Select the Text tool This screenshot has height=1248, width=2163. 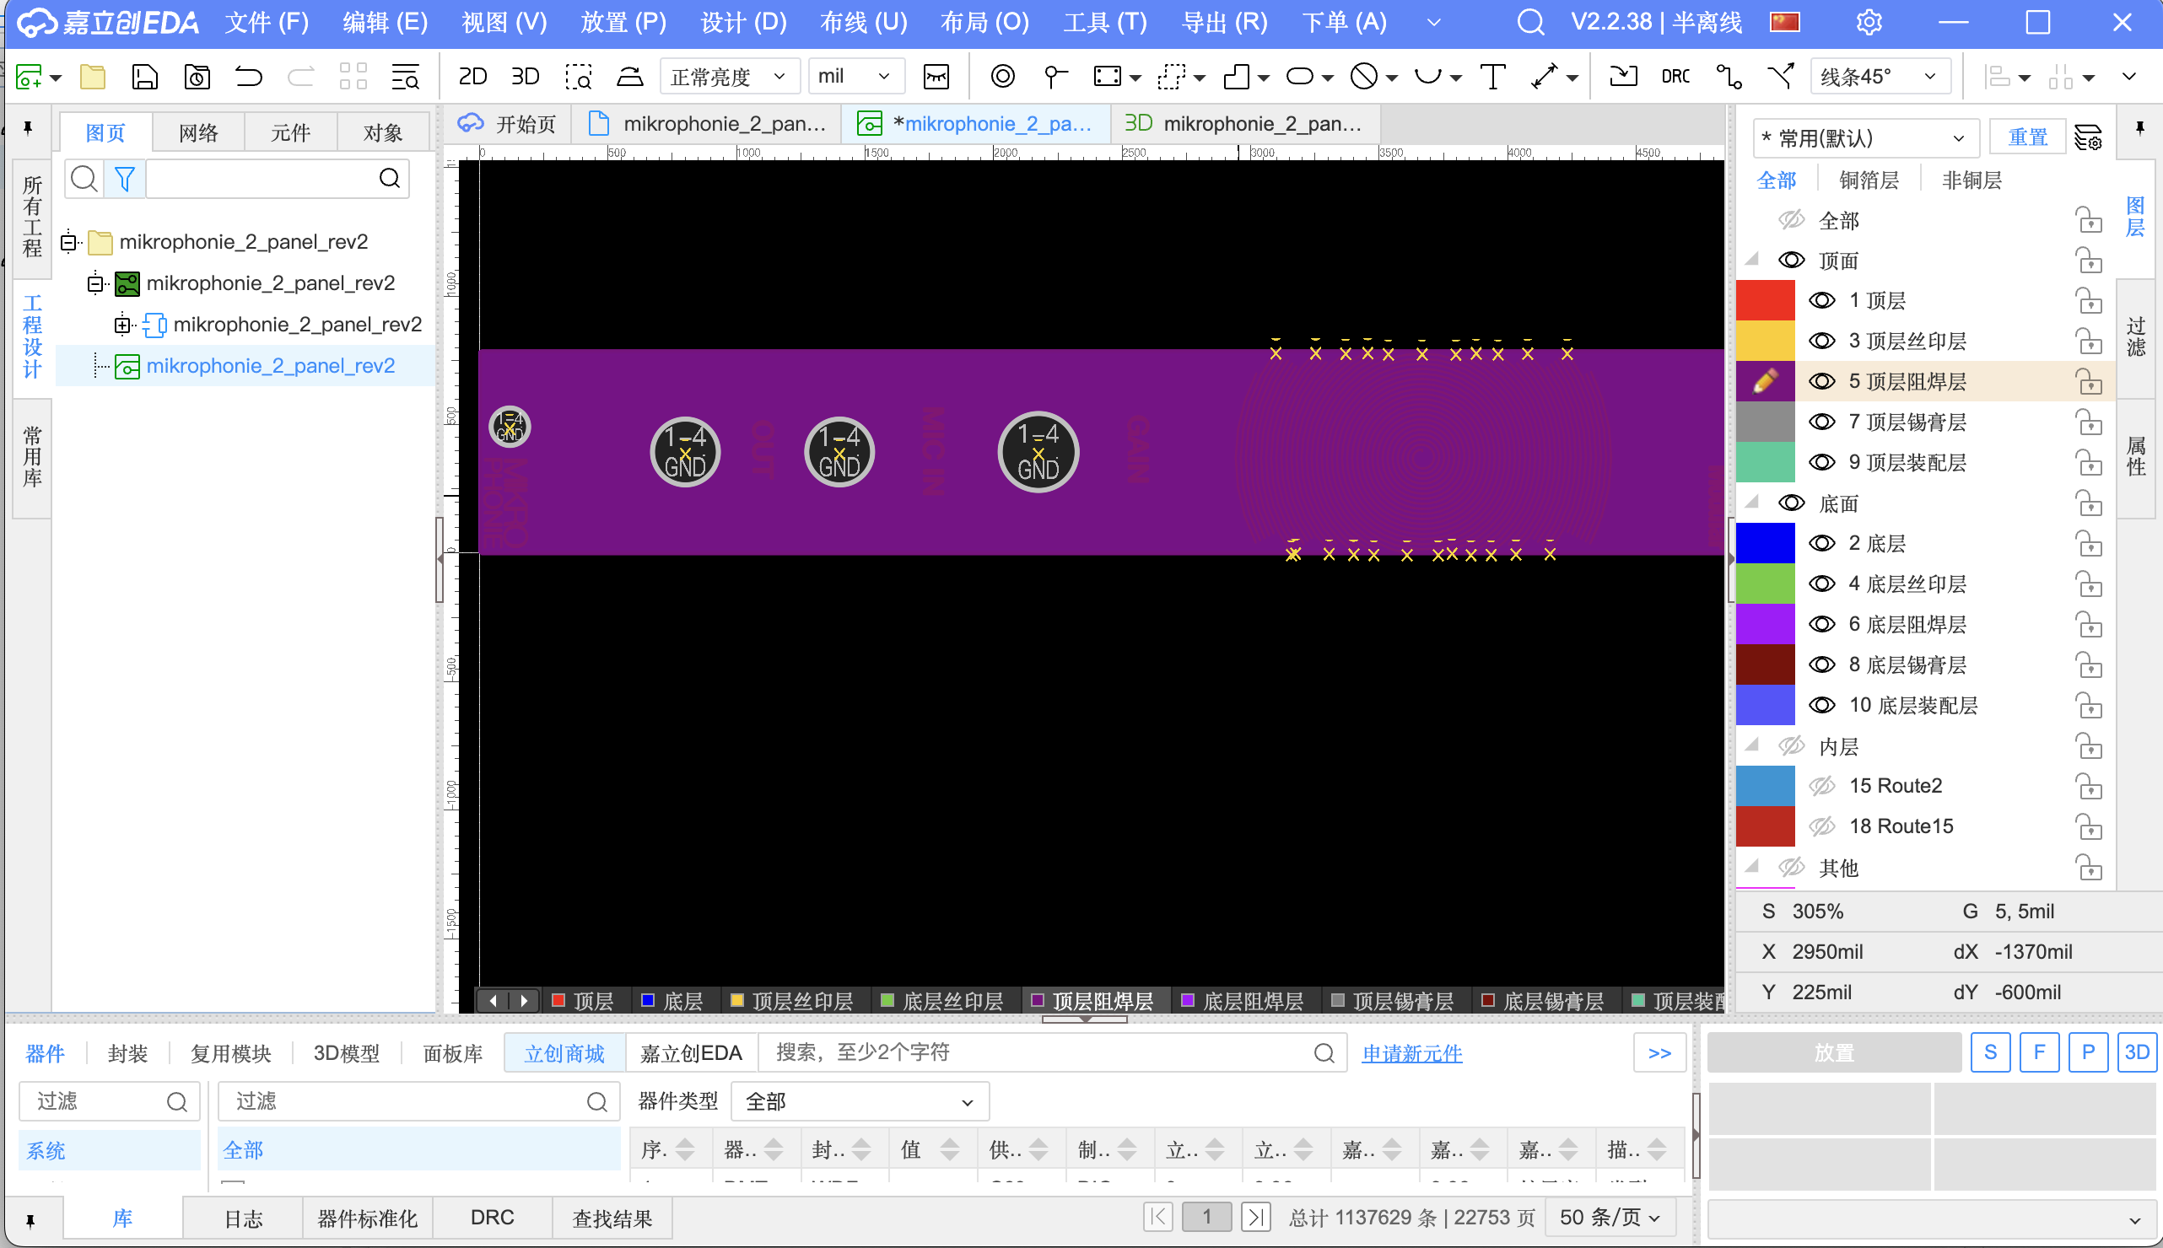pos(1492,77)
